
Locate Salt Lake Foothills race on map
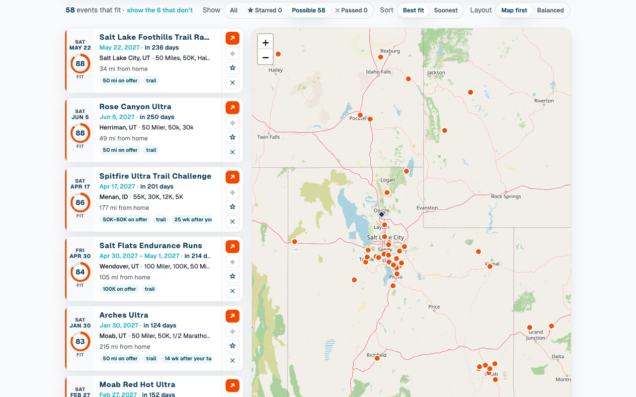[233, 53]
